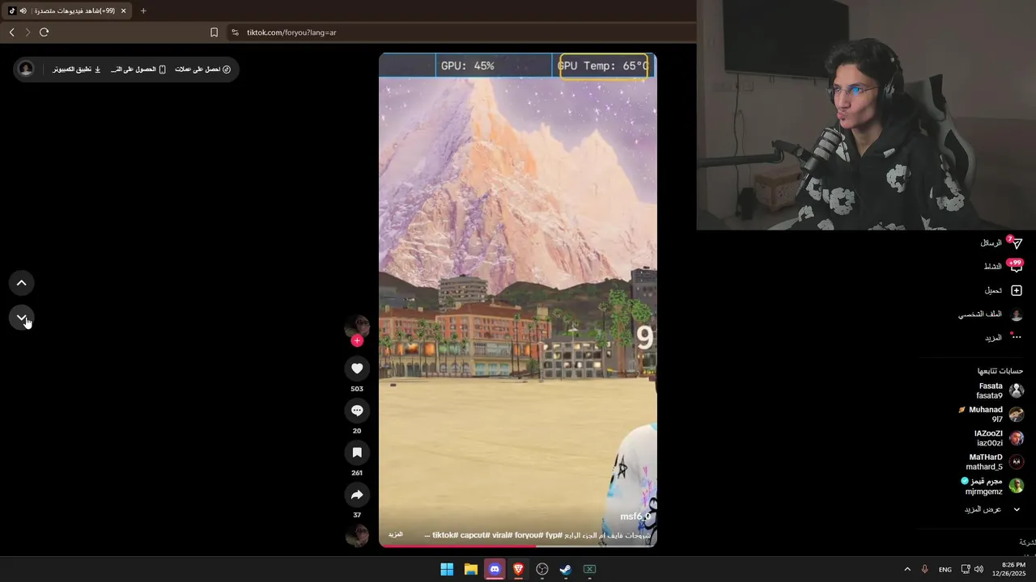
Task: Open Steam from the taskbar
Action: (566, 569)
